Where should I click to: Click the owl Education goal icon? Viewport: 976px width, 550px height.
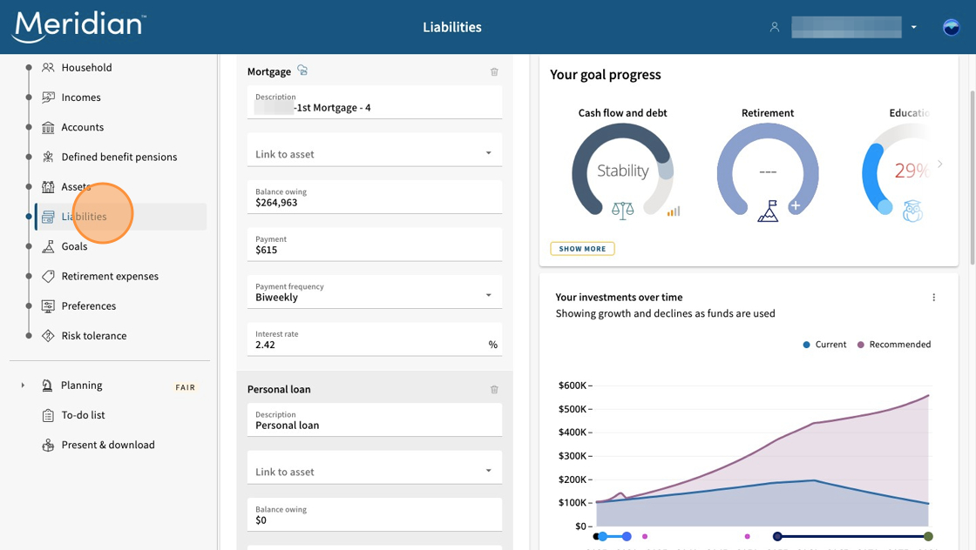pos(912,212)
